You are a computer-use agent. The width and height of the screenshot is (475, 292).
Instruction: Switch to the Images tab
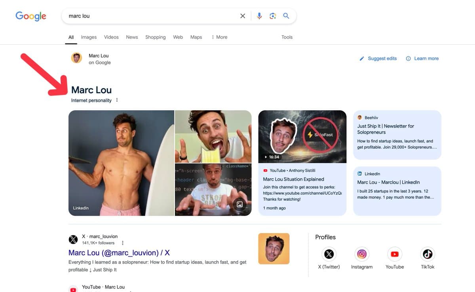[x=89, y=37]
